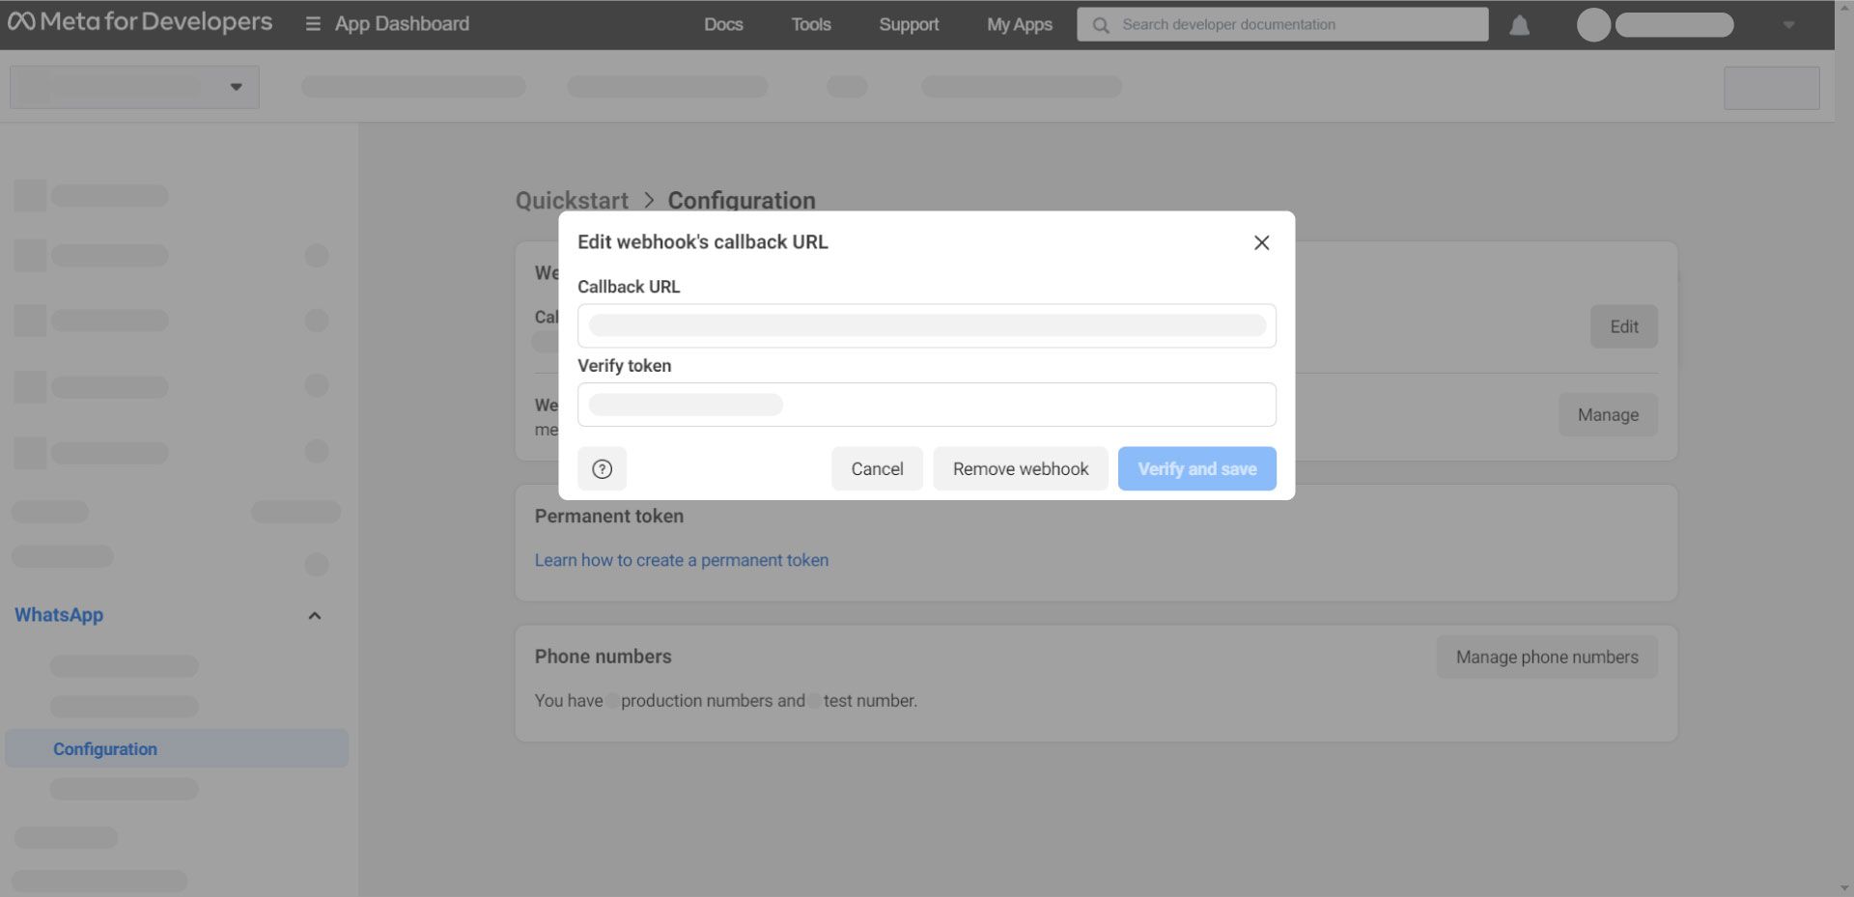Focus the Callback URL input field
The image size is (1854, 897).
(927, 325)
